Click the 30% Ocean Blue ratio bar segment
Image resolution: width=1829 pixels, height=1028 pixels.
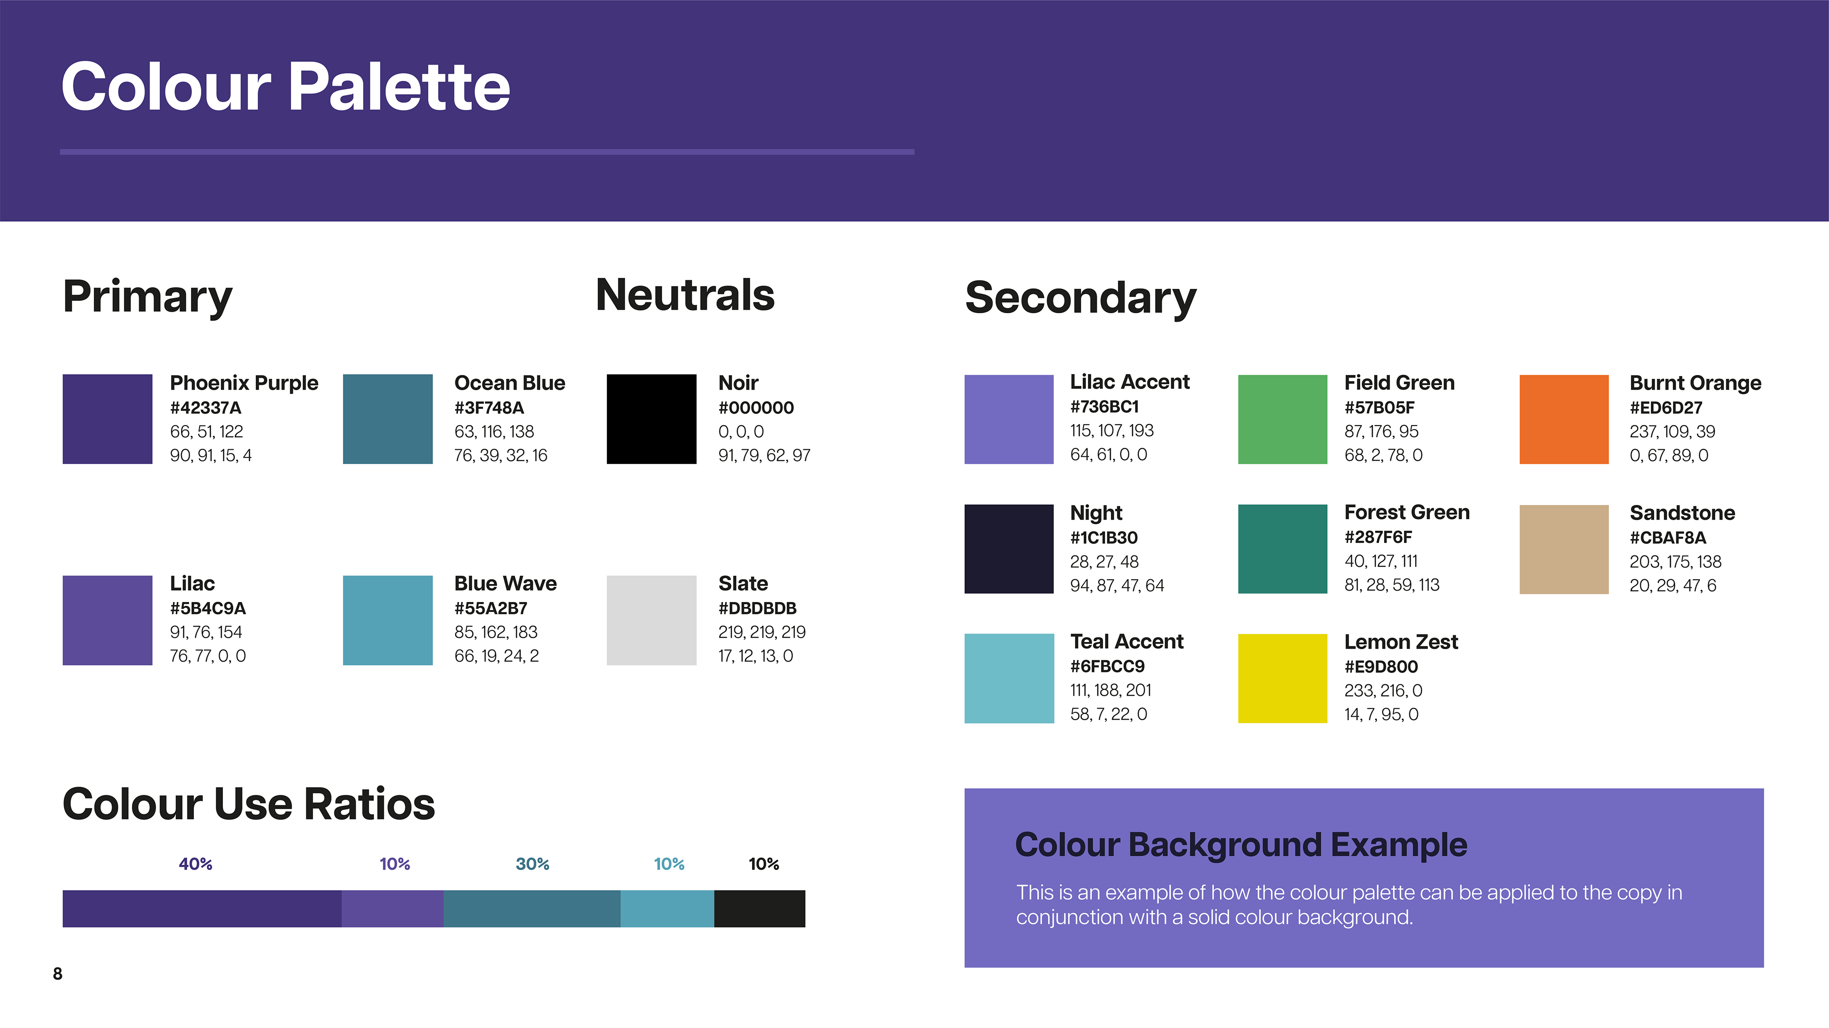[x=532, y=909]
